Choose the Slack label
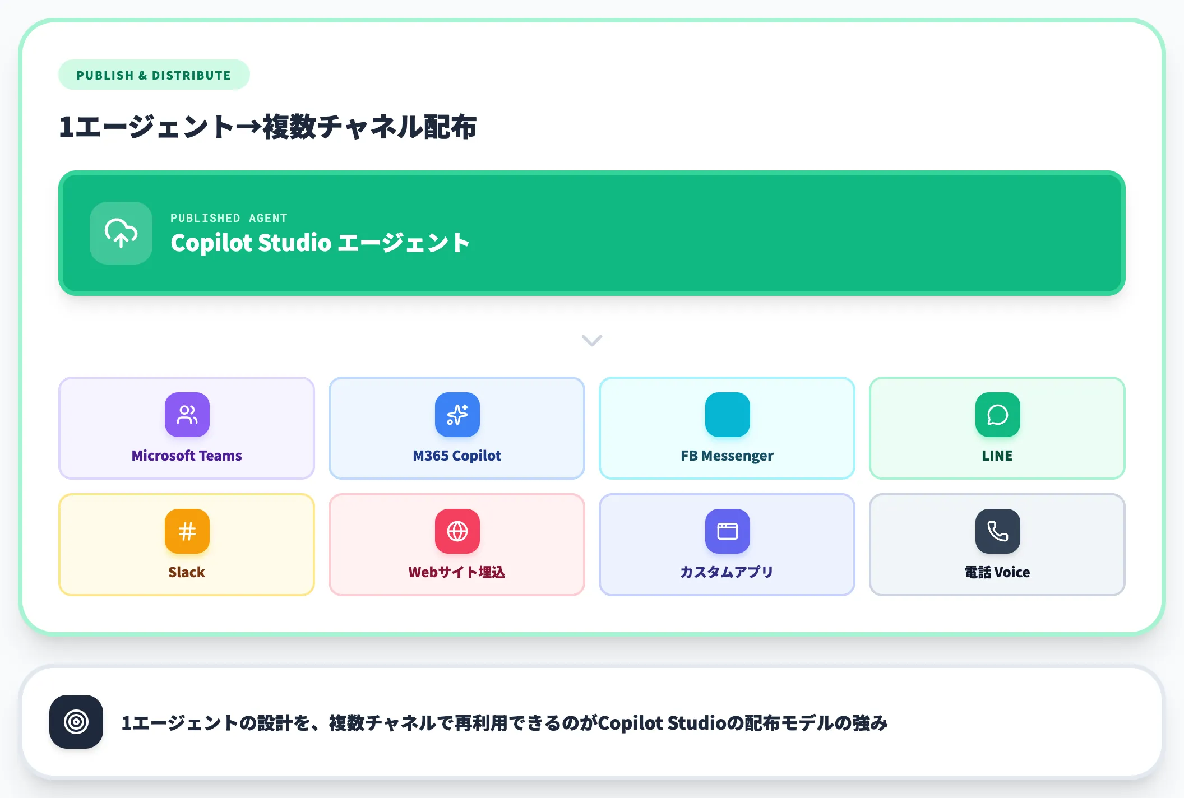The width and height of the screenshot is (1184, 798). [x=187, y=572]
